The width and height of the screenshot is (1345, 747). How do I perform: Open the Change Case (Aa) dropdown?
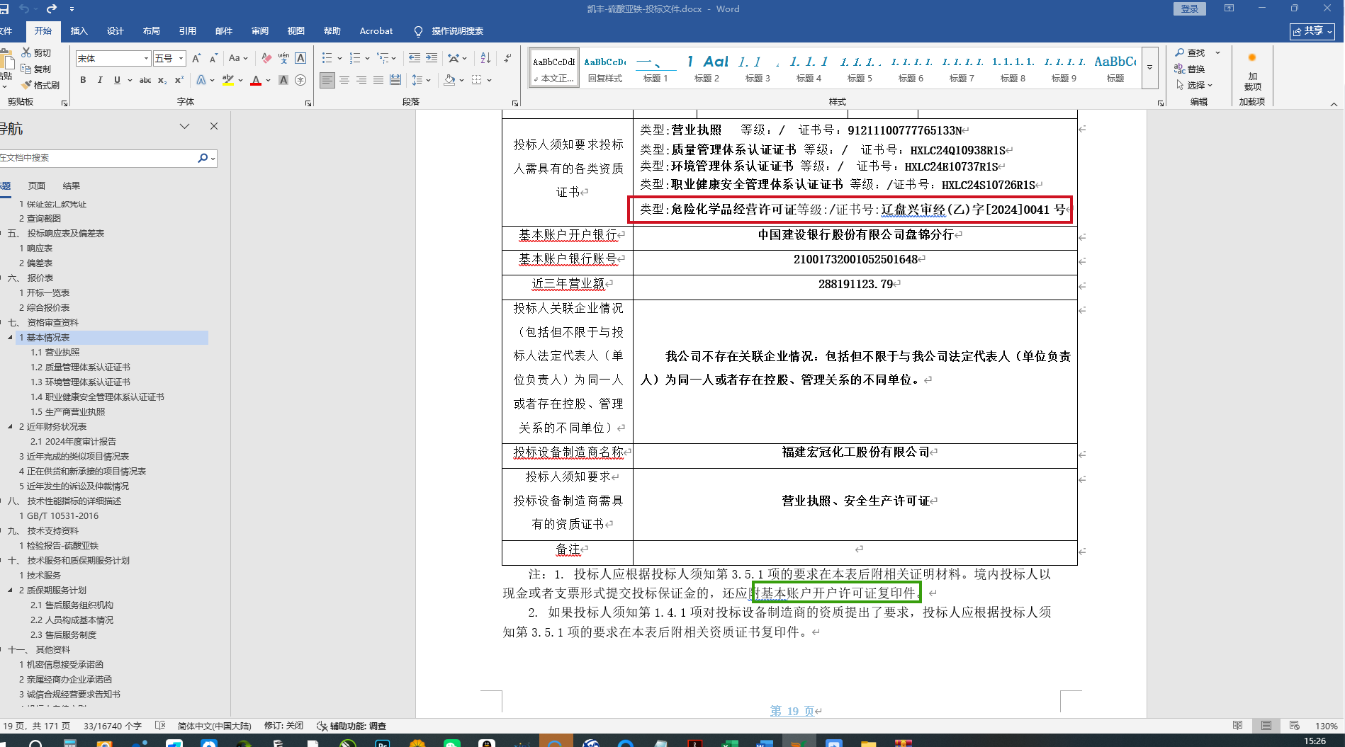237,58
